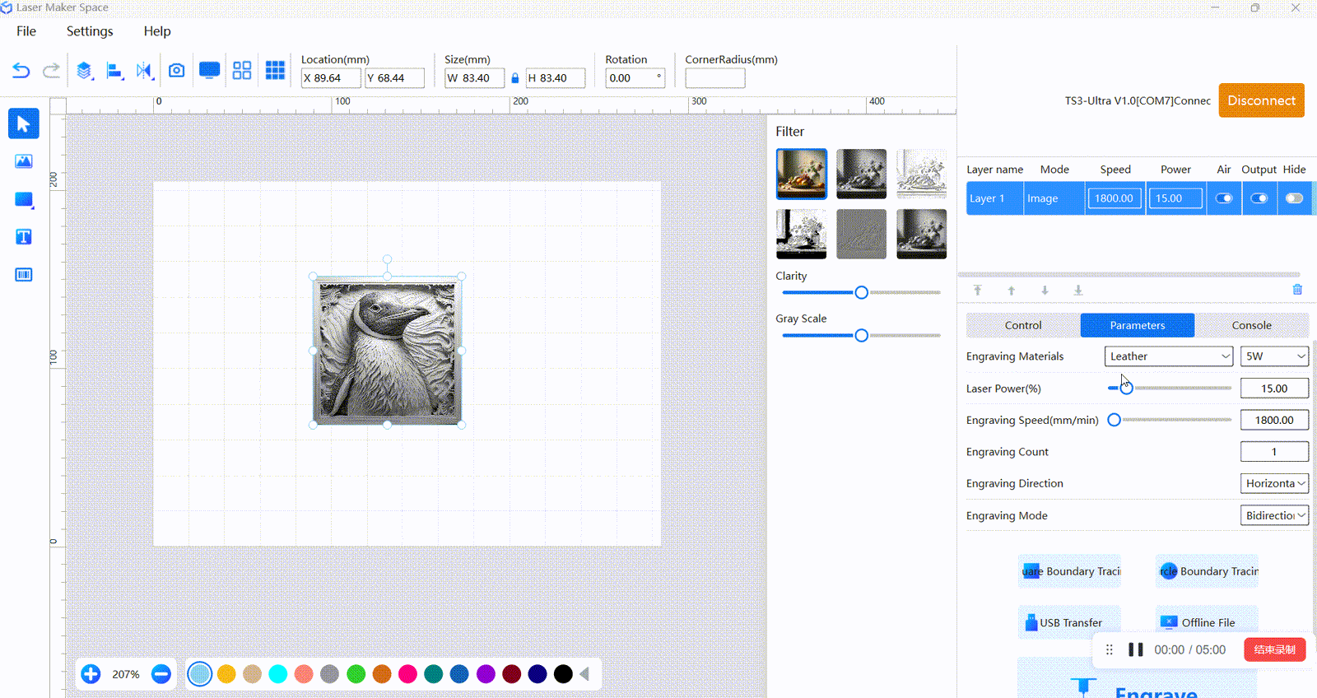Select the sketch-style filter thumbnail
The image size is (1317, 698).
point(921,174)
